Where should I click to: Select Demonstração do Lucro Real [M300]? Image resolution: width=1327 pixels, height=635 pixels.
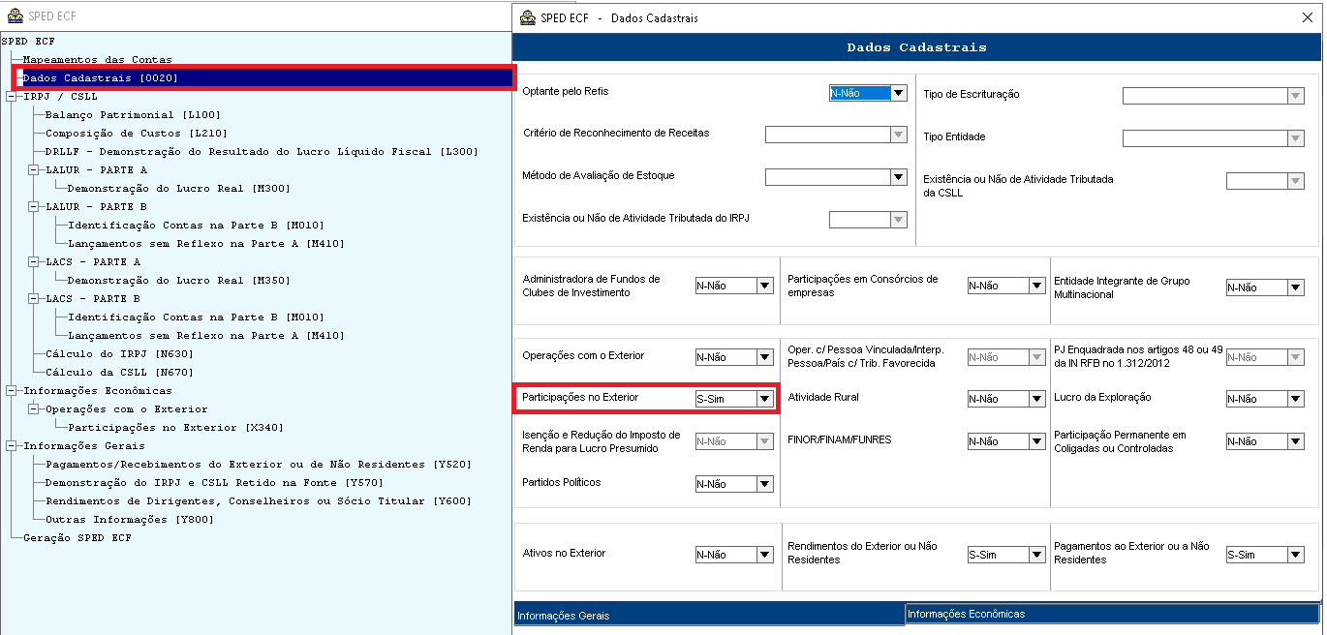tap(178, 189)
